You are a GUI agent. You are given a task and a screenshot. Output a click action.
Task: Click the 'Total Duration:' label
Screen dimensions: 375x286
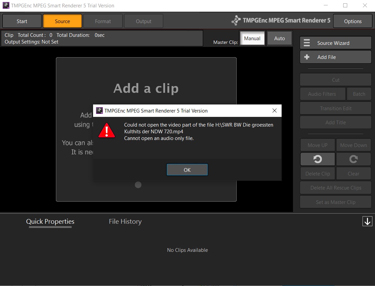pyautogui.click(x=73, y=35)
